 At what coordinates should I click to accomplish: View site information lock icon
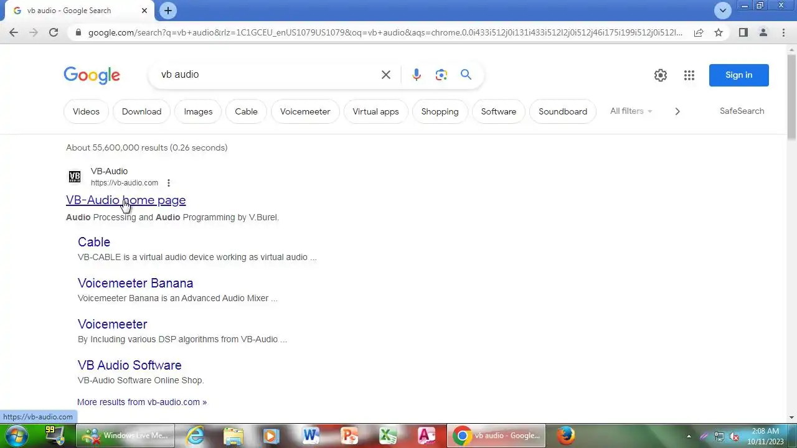[x=78, y=32]
